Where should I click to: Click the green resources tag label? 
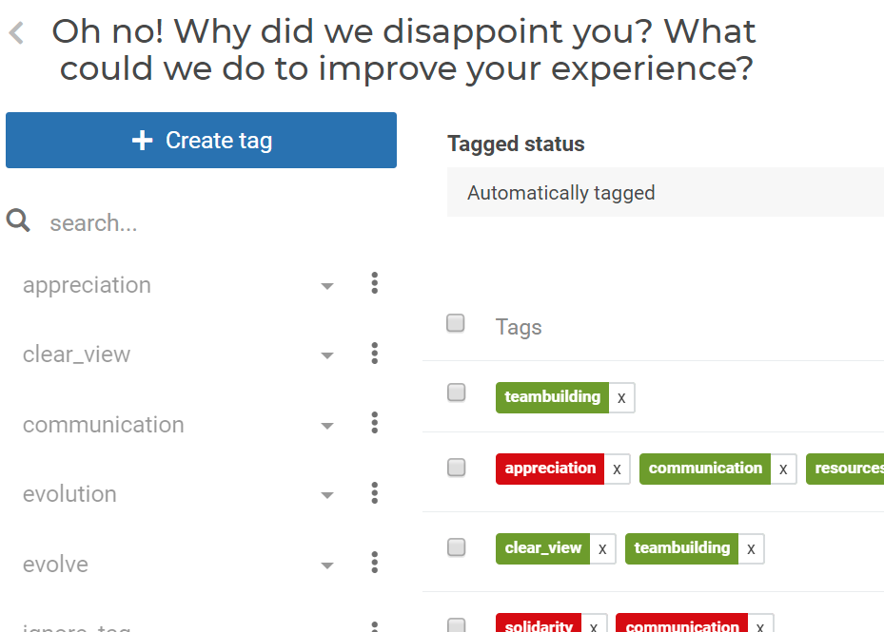point(845,469)
